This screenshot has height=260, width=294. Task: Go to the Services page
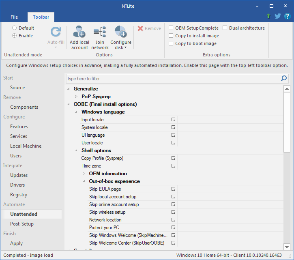pos(19,136)
